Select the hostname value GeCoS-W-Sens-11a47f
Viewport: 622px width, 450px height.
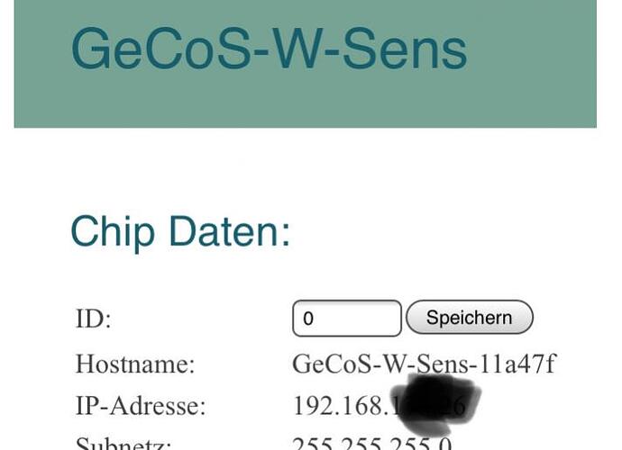[424, 364]
